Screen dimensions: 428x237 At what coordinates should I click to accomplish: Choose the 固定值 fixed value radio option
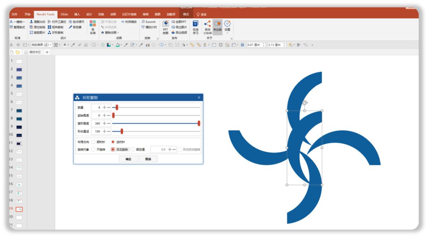(133, 149)
